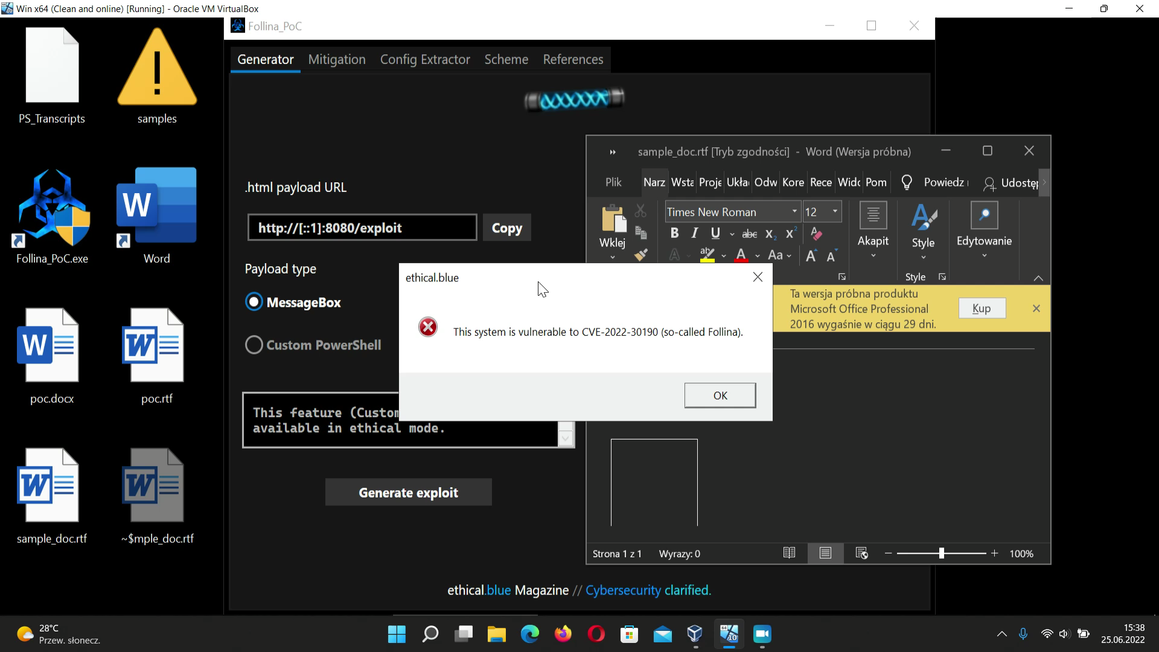Image resolution: width=1159 pixels, height=652 pixels.
Task: Open the Style pane dialog launcher
Action: point(942,277)
